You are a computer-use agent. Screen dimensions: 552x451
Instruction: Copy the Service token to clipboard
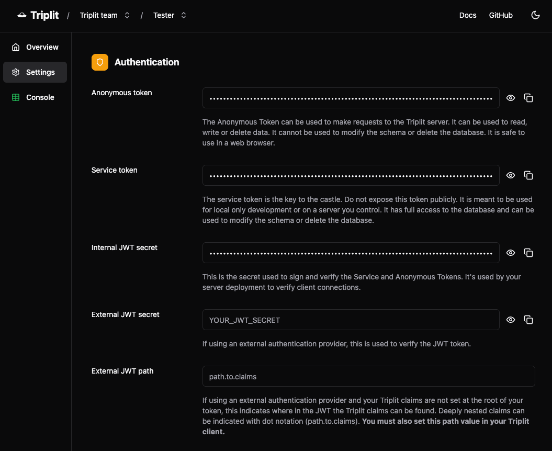[x=528, y=175]
